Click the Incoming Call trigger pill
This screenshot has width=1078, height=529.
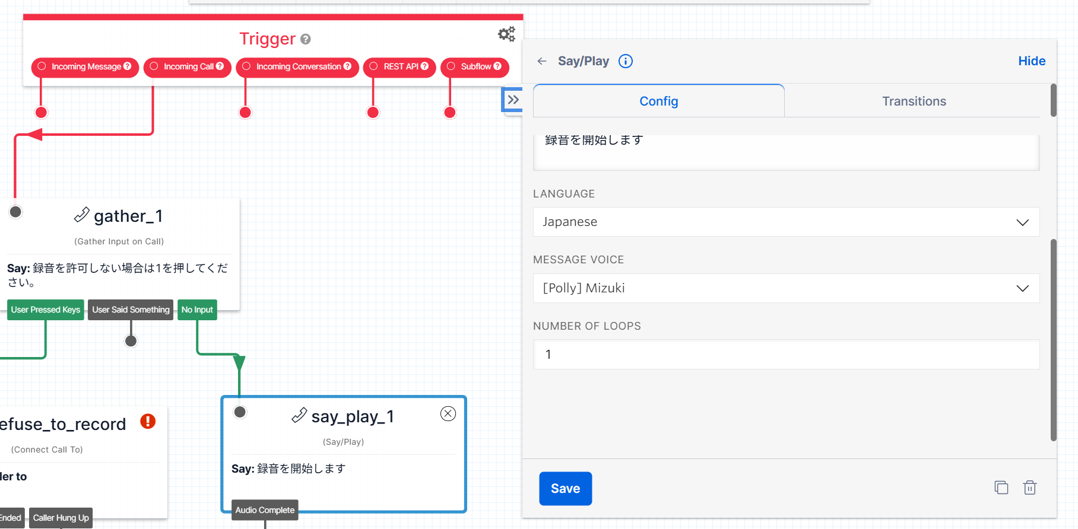pos(188,67)
